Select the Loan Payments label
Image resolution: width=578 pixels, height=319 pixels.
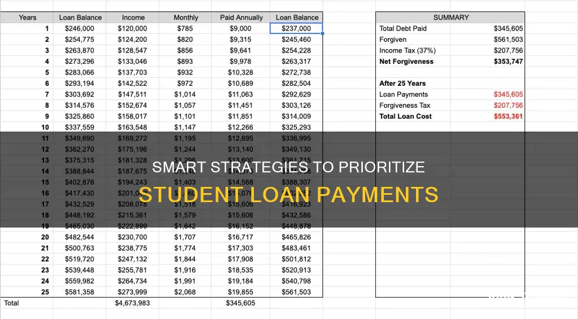coord(404,94)
